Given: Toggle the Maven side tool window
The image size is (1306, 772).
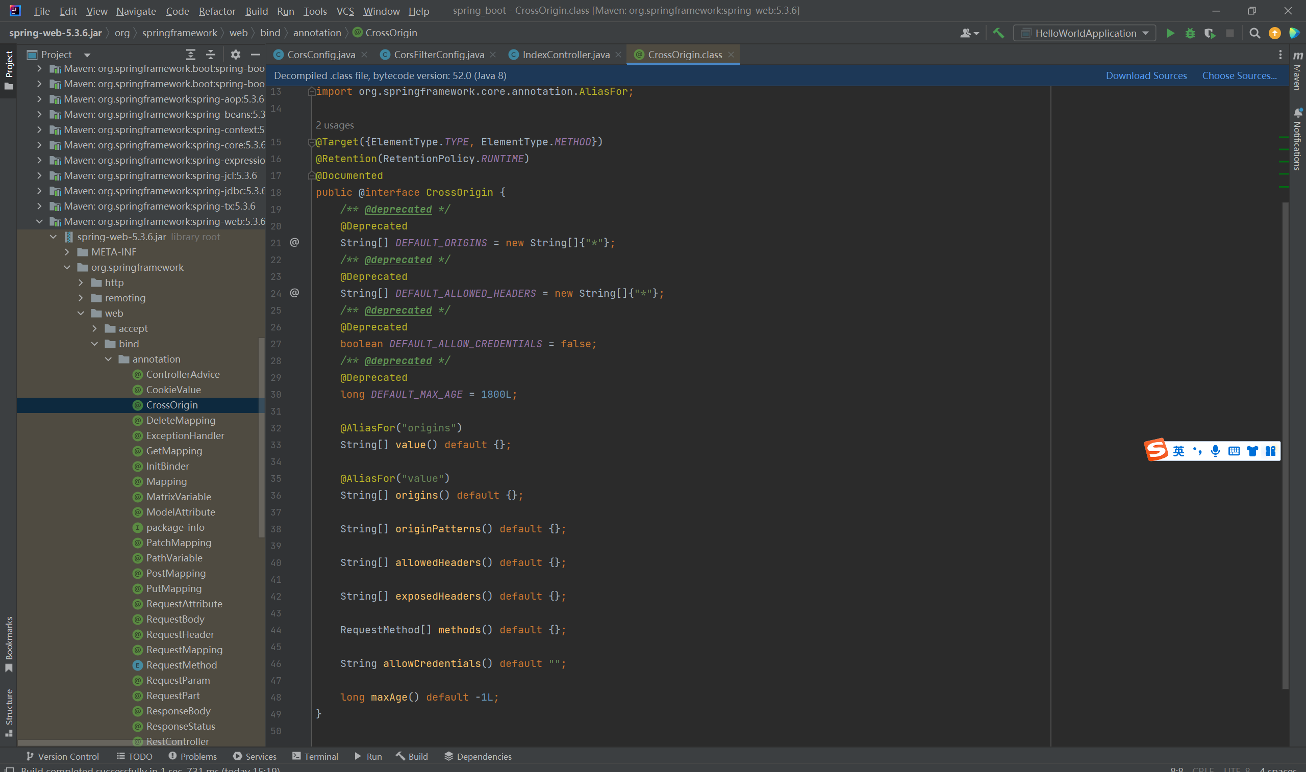Looking at the screenshot, I should (x=1297, y=72).
